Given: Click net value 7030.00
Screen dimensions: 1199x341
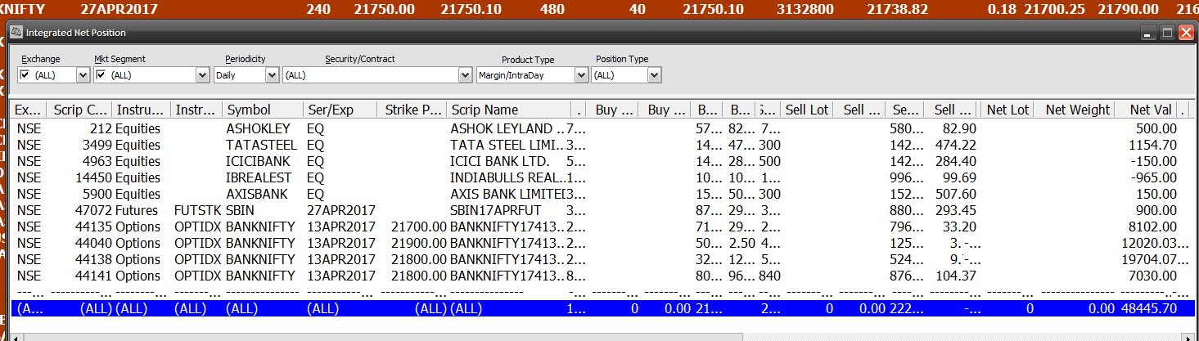Looking at the screenshot, I should coord(1152,276).
